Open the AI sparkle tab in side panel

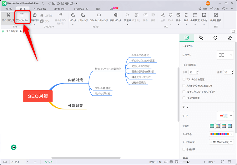(201, 38)
